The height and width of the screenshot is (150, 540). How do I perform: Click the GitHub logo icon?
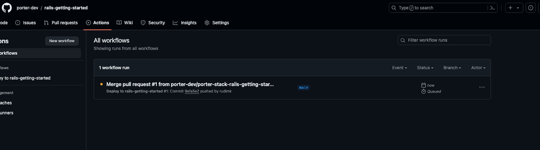coord(7,7)
